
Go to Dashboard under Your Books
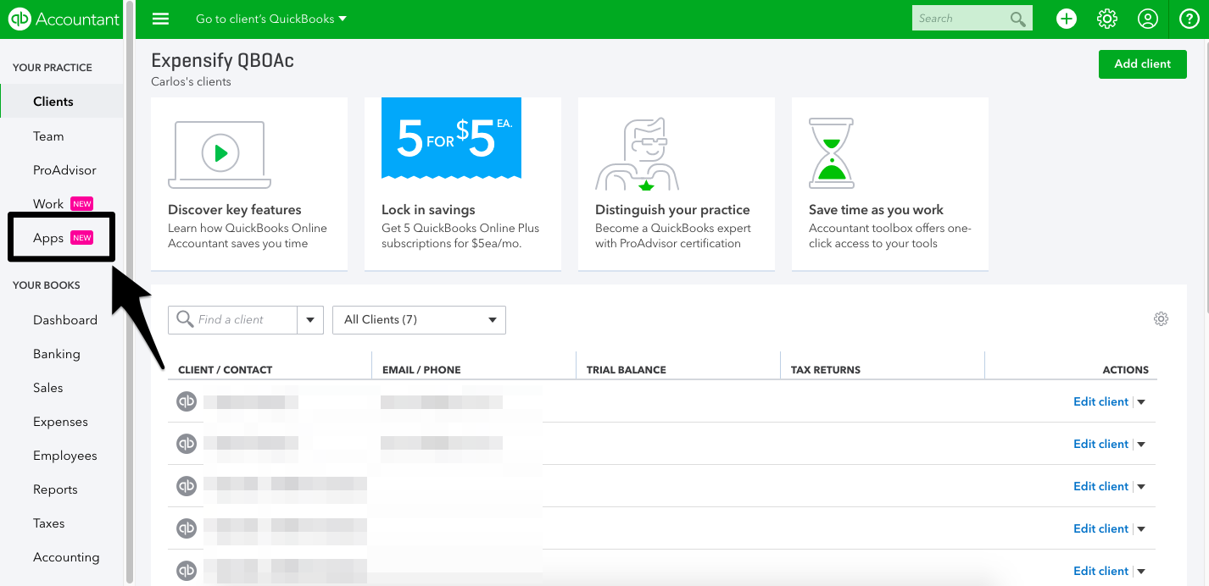pos(65,320)
